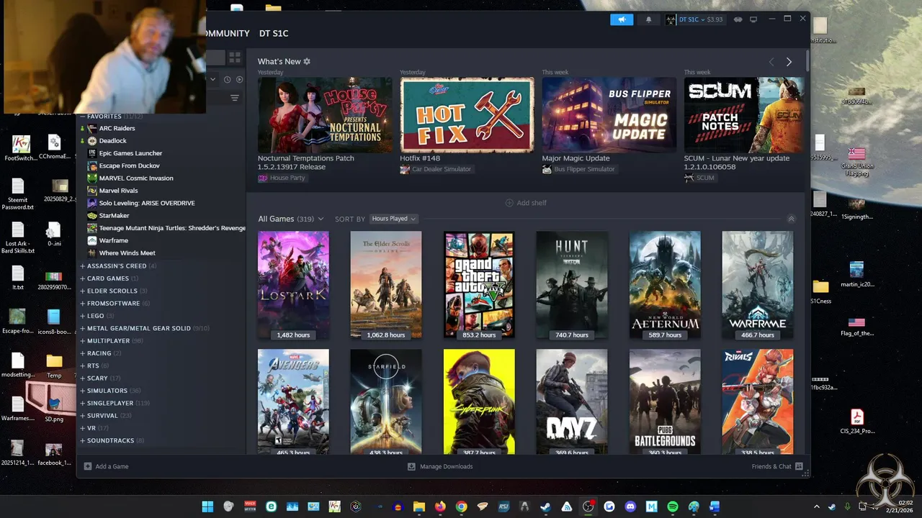Select ARC Raiders in favorites list
Image resolution: width=922 pixels, height=518 pixels.
pos(117,128)
